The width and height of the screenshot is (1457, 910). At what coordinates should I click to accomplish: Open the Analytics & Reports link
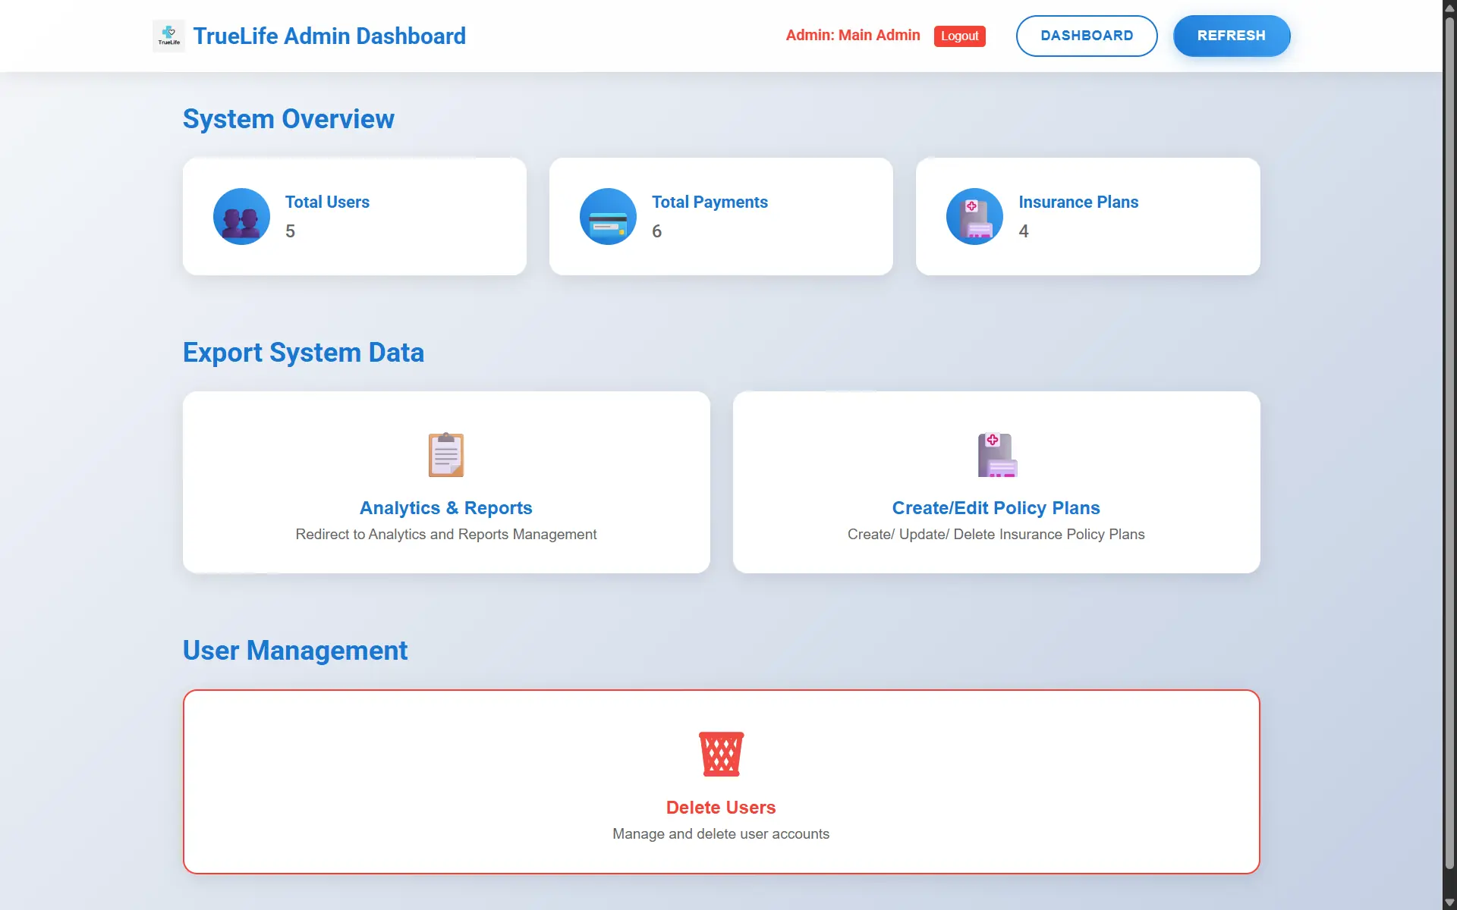click(x=446, y=508)
